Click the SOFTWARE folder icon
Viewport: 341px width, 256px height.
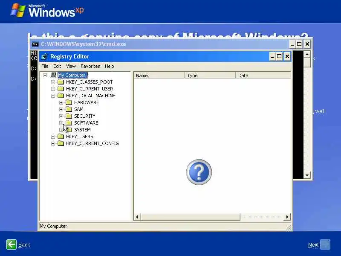pyautogui.click(x=69, y=123)
